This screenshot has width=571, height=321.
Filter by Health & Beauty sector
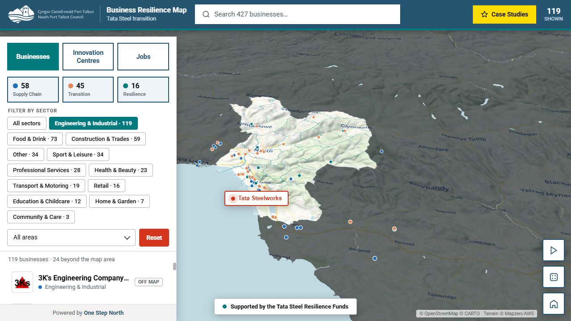[x=121, y=170]
